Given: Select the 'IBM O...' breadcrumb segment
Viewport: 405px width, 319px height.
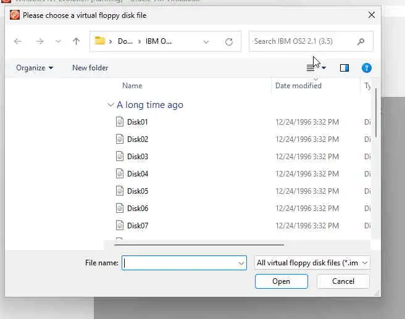Looking at the screenshot, I should pyautogui.click(x=158, y=41).
